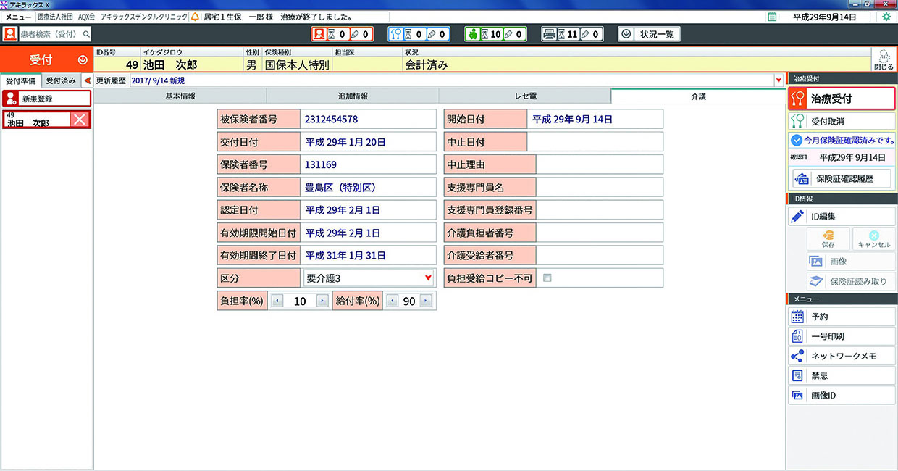Screen dimensions: 898x471
Task: Switch to the 基本情報 tab
Action: [180, 96]
